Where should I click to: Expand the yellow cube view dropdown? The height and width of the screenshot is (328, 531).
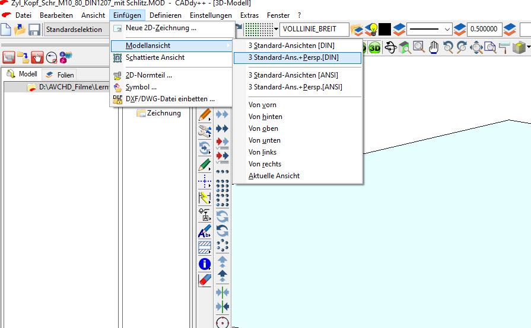(x=528, y=47)
